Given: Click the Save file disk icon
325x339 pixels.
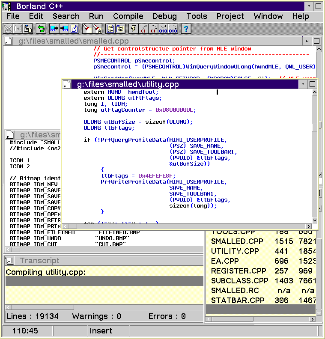Looking at the screenshot, I should (64, 29).
